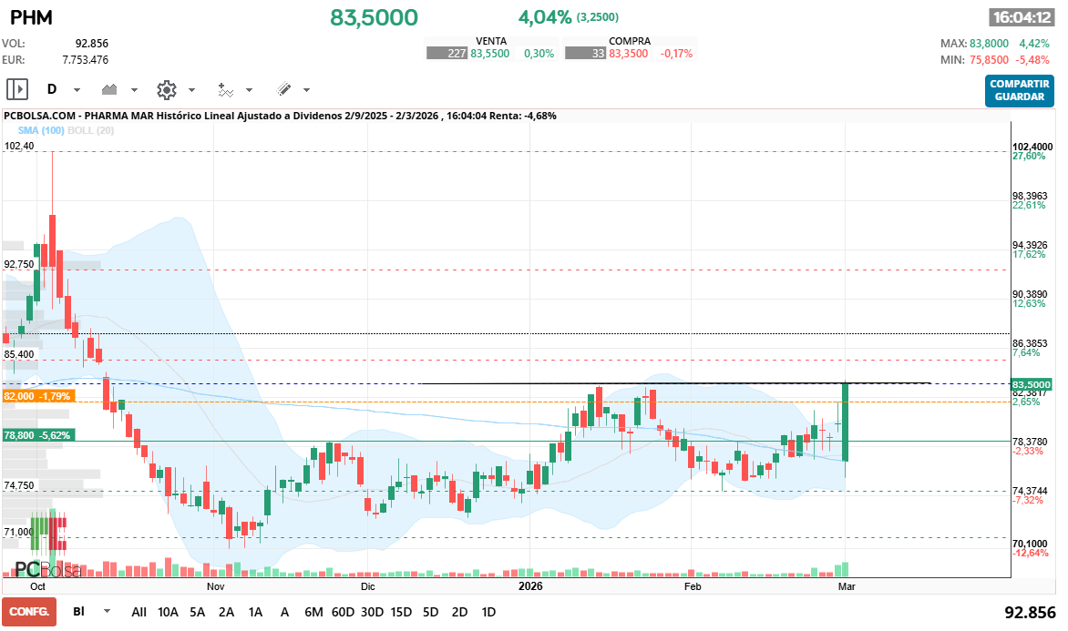The height and width of the screenshot is (631, 1068).
Task: Switch to the 6M range tab
Action: coord(314,612)
